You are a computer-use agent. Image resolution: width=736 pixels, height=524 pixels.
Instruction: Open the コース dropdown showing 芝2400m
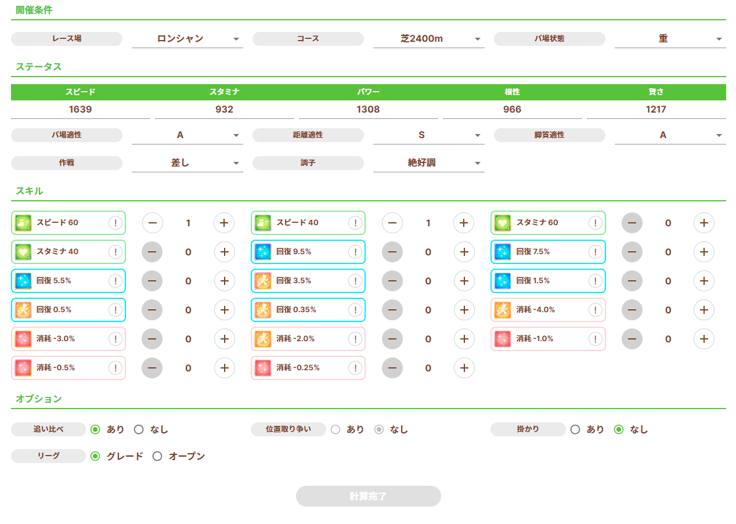point(429,39)
